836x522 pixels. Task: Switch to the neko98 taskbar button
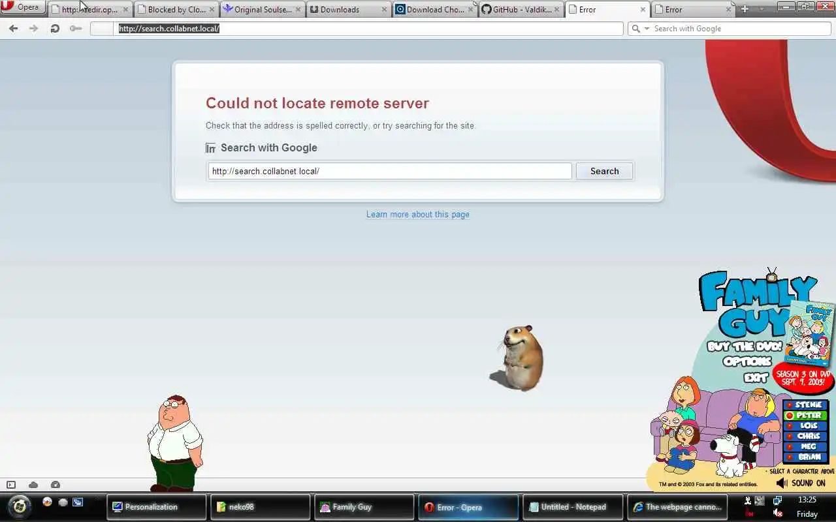coord(260,507)
